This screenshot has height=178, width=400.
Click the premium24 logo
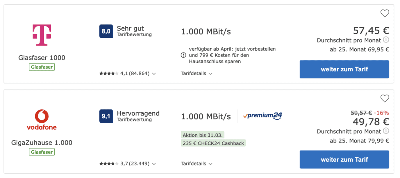pyautogui.click(x=262, y=116)
